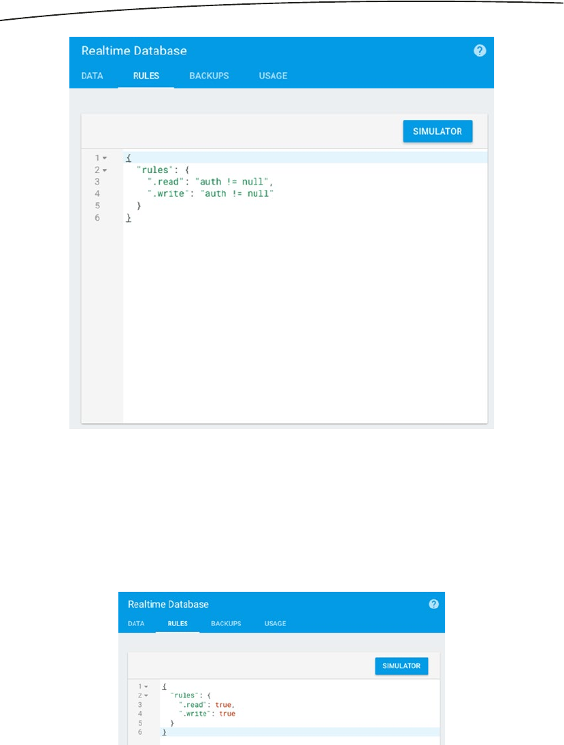Screen dimensions: 564x745
Task: Click line number 6 in upper editor gutter
Action: tap(97, 218)
